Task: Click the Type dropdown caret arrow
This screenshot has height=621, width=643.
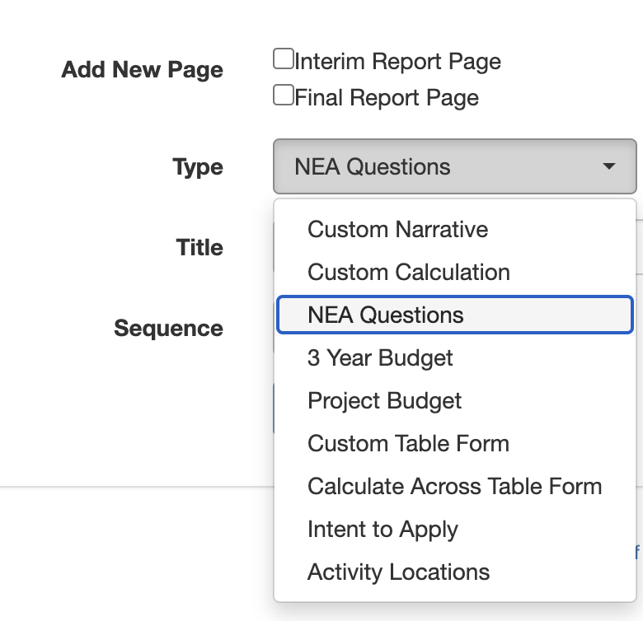Action: pos(609,166)
